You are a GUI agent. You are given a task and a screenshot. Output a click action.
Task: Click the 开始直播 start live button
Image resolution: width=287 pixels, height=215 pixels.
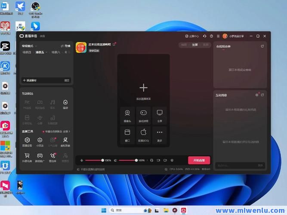pyautogui.click(x=199, y=160)
